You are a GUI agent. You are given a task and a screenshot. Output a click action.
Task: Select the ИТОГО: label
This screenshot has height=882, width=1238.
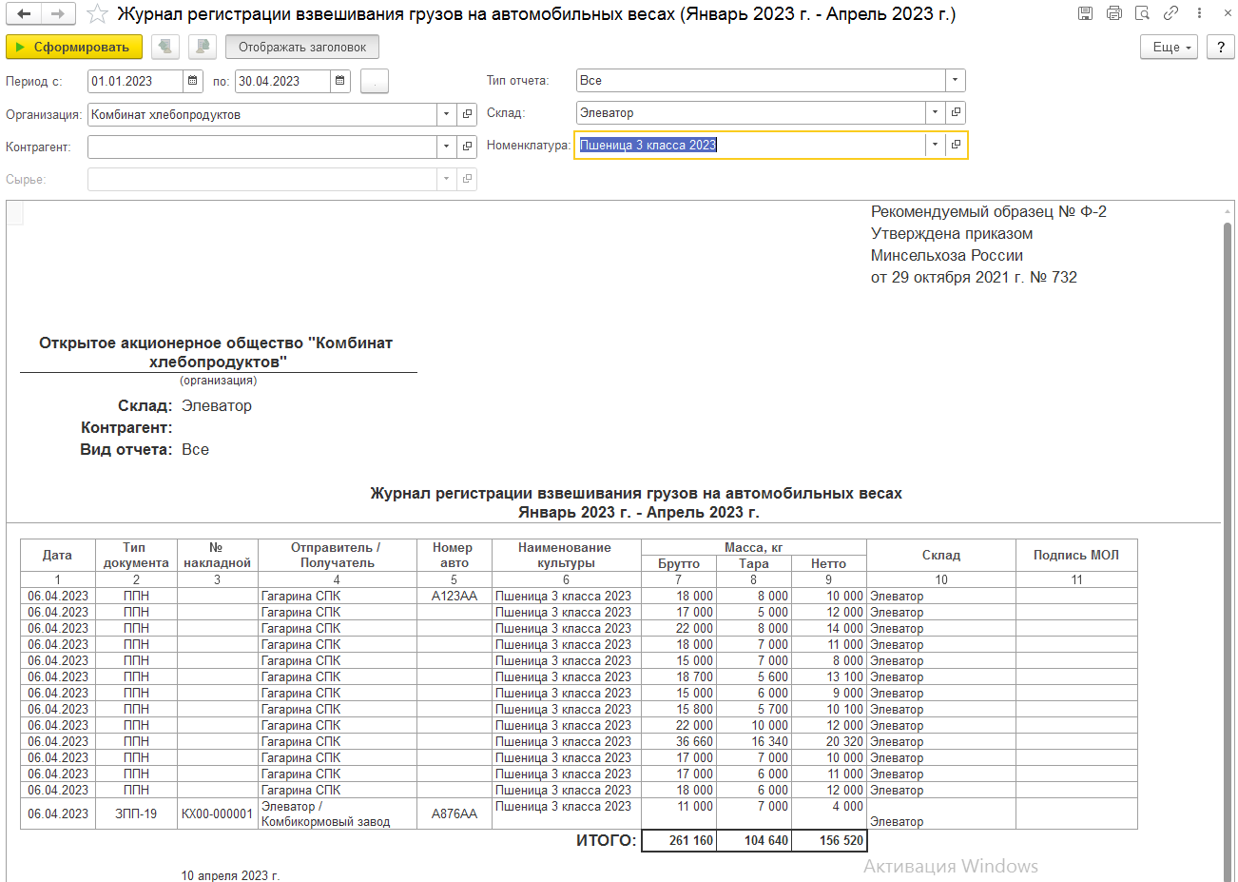(x=606, y=840)
